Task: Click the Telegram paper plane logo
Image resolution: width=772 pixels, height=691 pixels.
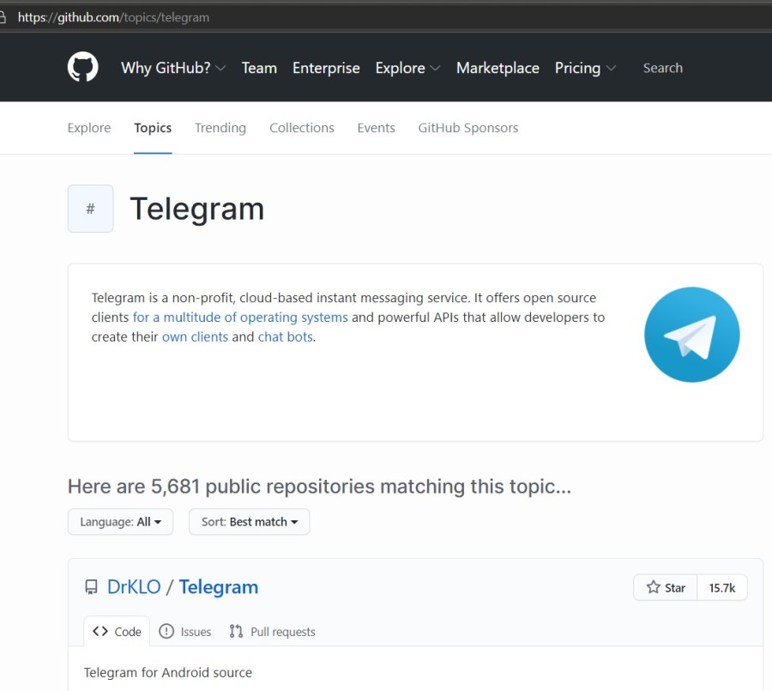Action: click(x=691, y=335)
